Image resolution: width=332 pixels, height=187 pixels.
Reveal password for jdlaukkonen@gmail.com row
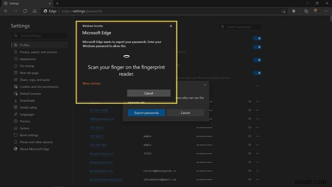(250, 179)
